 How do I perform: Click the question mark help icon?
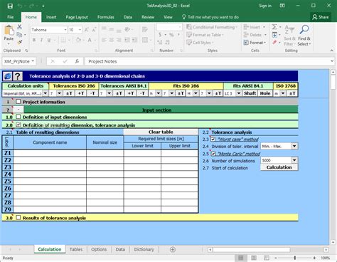click(x=18, y=76)
